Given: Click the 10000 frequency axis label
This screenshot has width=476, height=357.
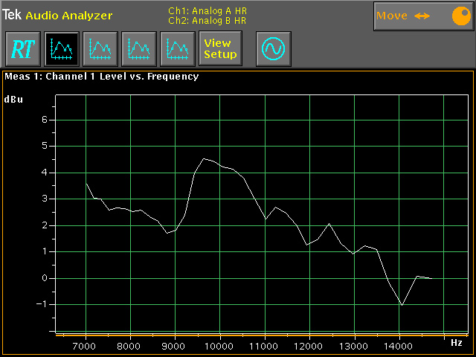Looking at the screenshot, I should tap(219, 346).
